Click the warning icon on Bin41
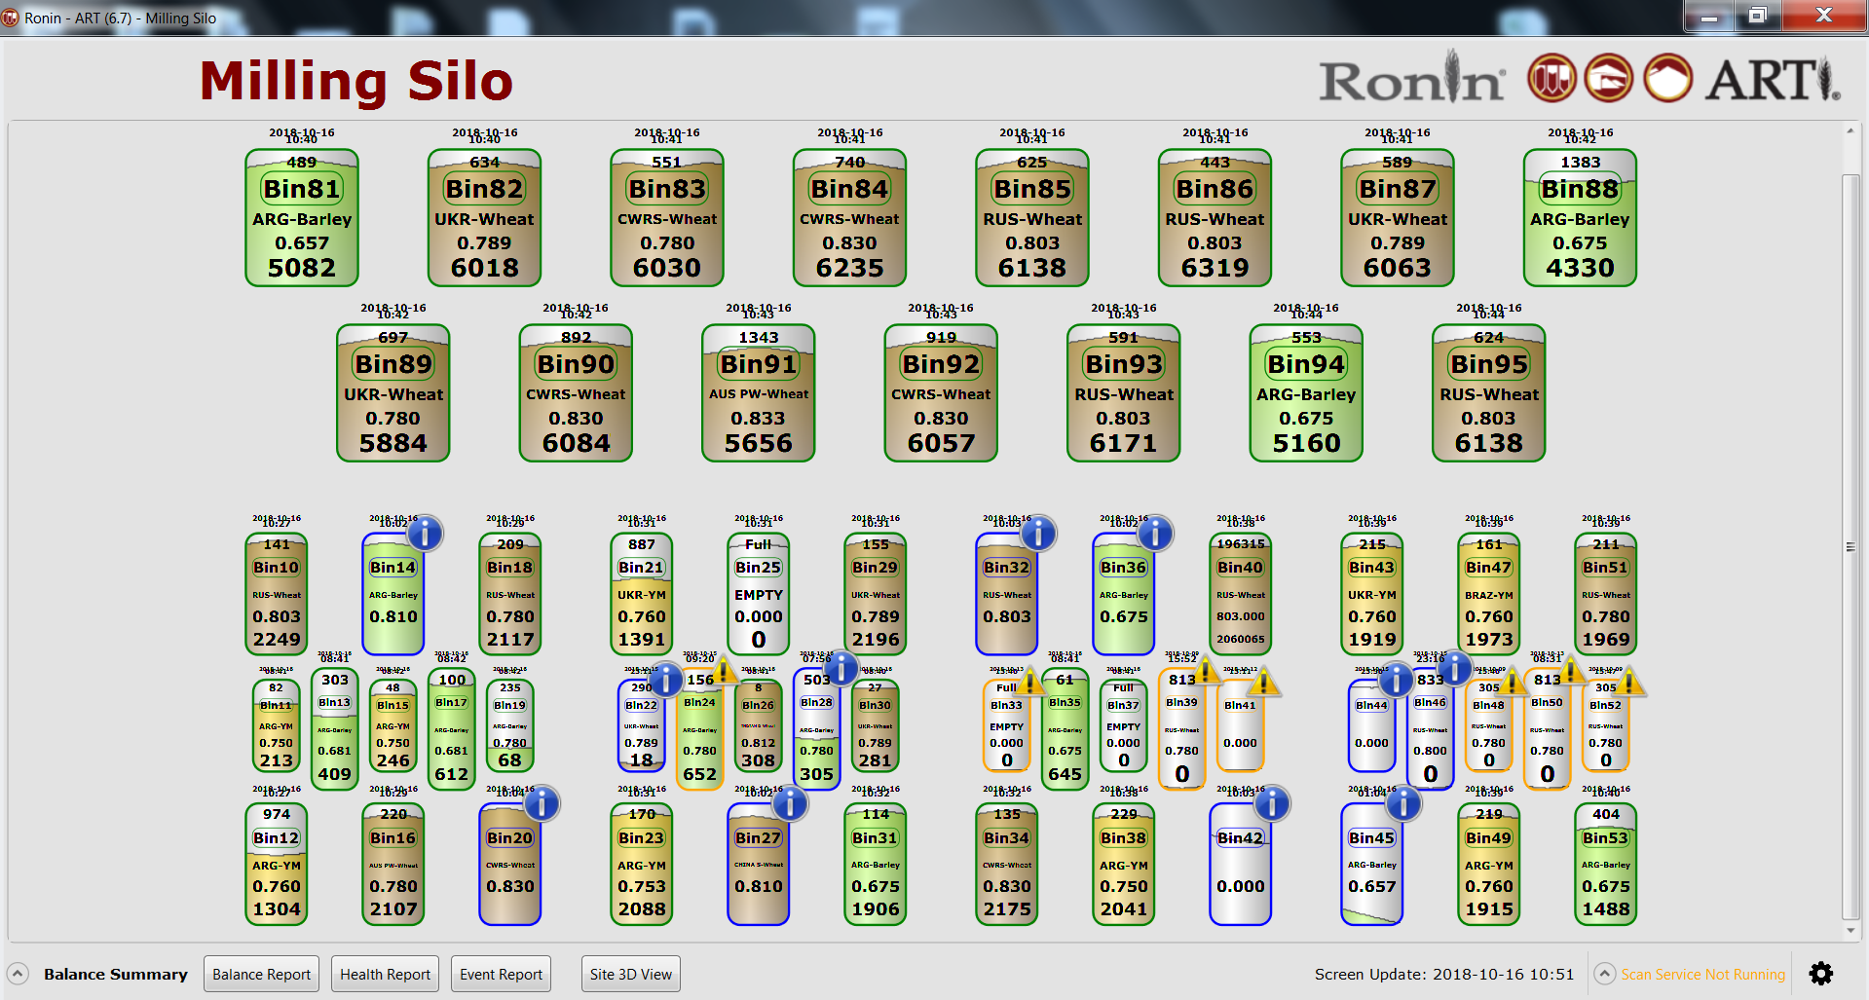This screenshot has height=1000, width=1869. tap(1264, 681)
